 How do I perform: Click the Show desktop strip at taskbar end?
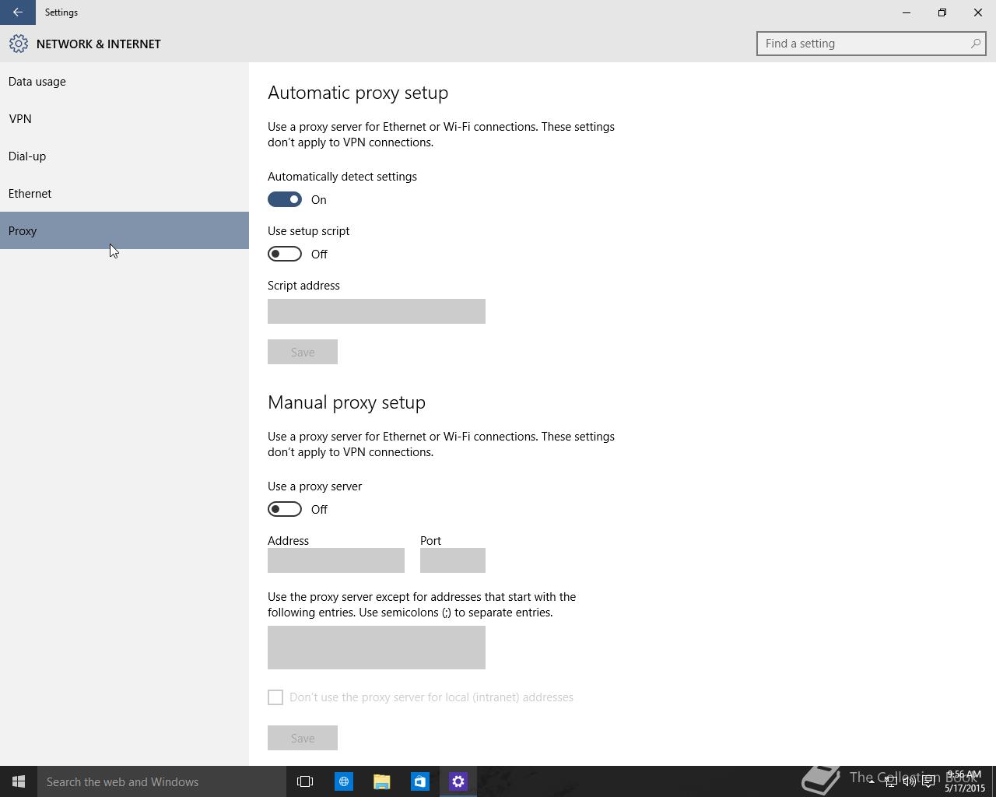[x=994, y=781]
